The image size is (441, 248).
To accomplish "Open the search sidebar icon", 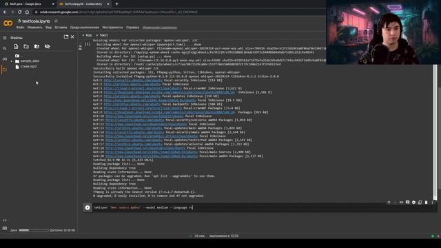I will pyautogui.click(x=5, y=48).
